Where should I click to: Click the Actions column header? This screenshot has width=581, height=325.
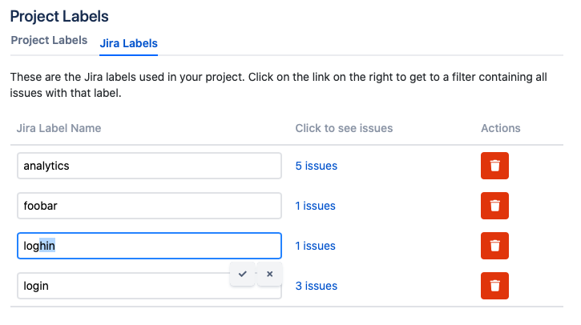point(501,128)
